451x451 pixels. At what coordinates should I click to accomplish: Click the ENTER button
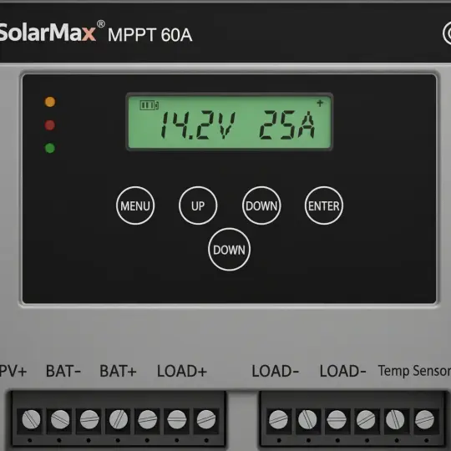pos(324,205)
